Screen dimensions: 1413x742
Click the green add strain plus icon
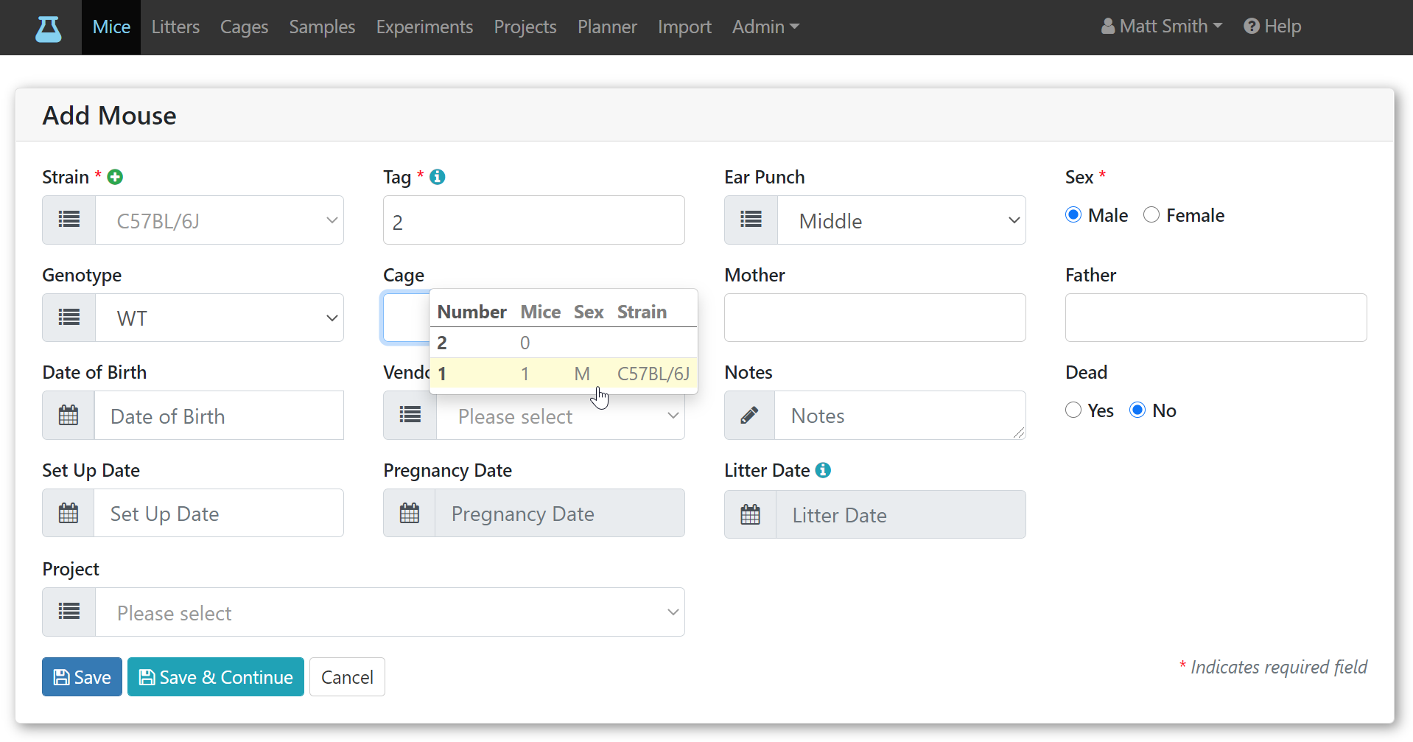(115, 177)
